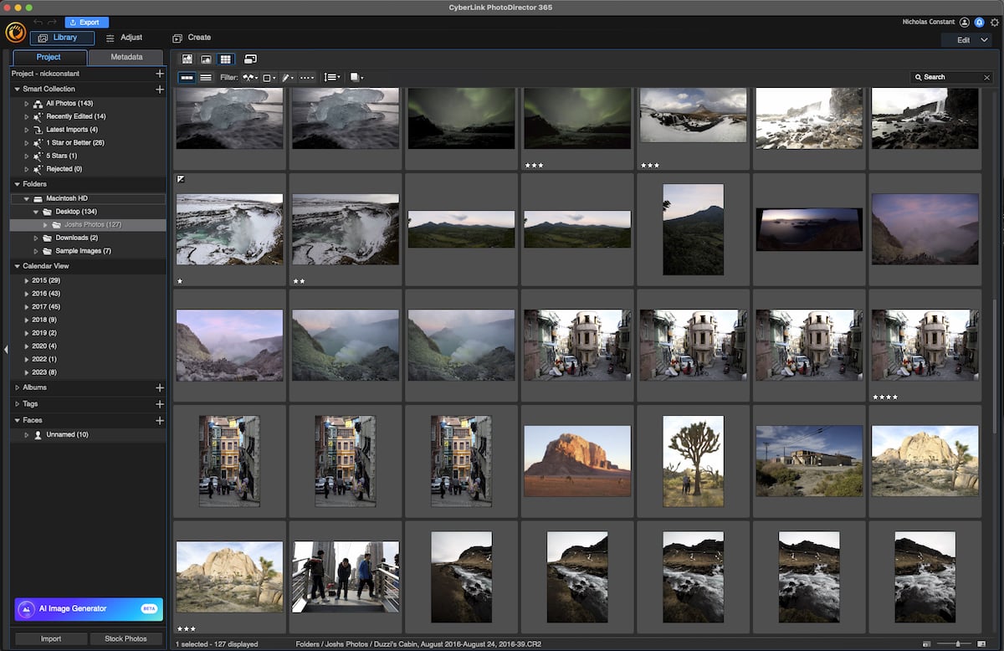
Task: Open the notifications bell icon
Action: [x=979, y=22]
